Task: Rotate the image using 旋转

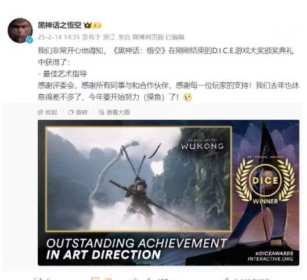Action: click(x=82, y=112)
